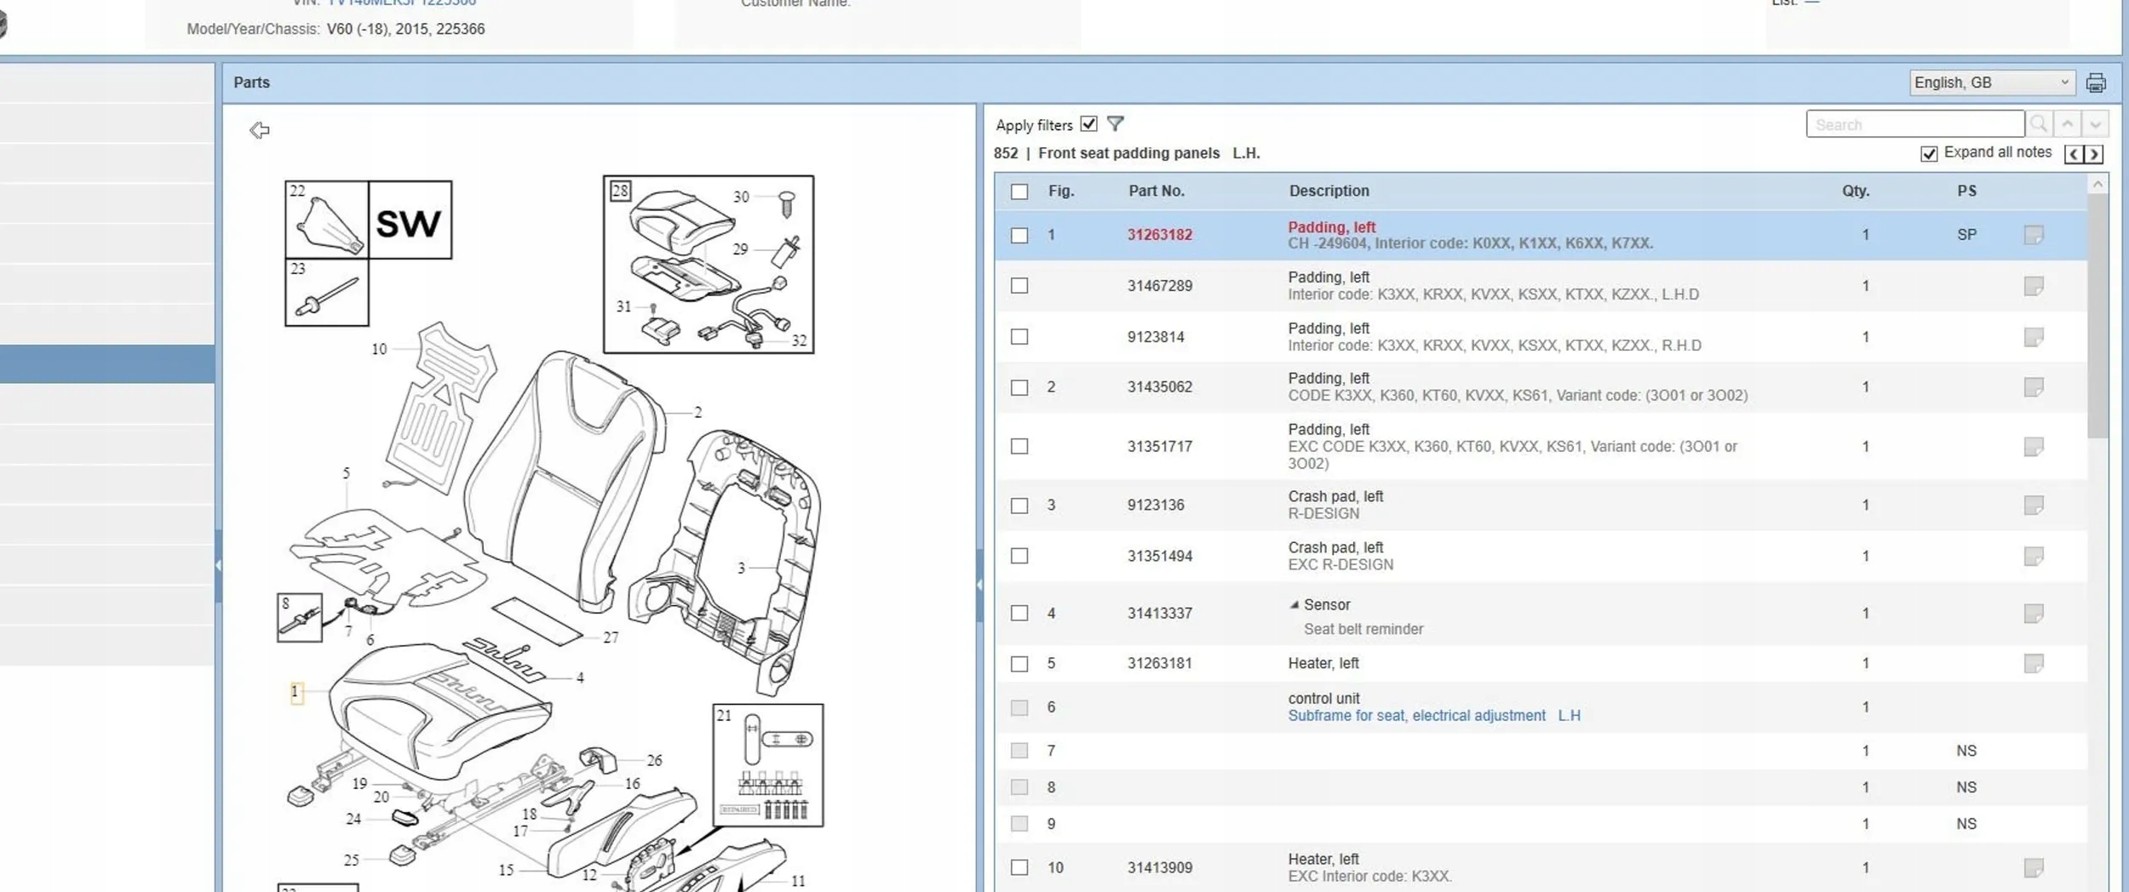This screenshot has height=892, width=2129.
Task: Open note icon for Sensor 31413337
Action: pyautogui.click(x=2034, y=614)
